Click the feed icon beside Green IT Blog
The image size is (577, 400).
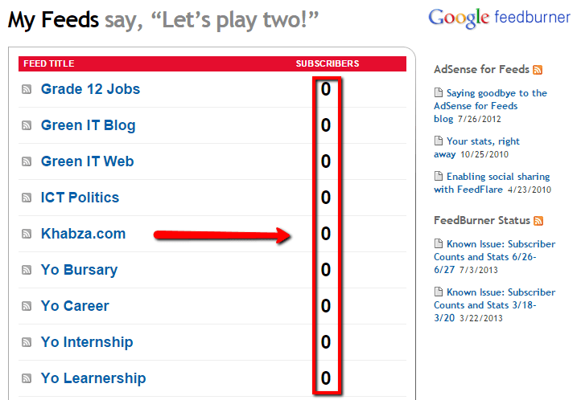click(x=27, y=125)
